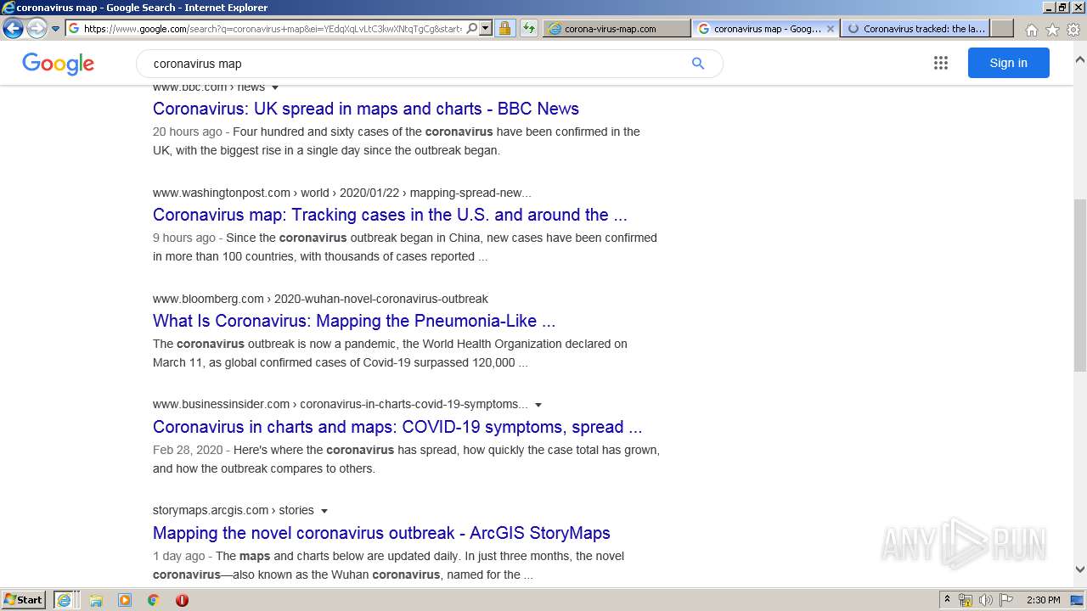
Task: Switch to the corona-virus-map.com tab
Action: tap(617, 28)
